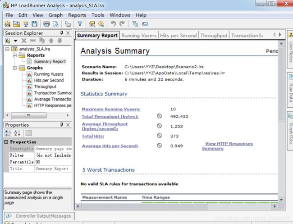Click the Duplicate item icon in Session Explorer
Viewport: 293px width, 224px height.
[x=42, y=41]
